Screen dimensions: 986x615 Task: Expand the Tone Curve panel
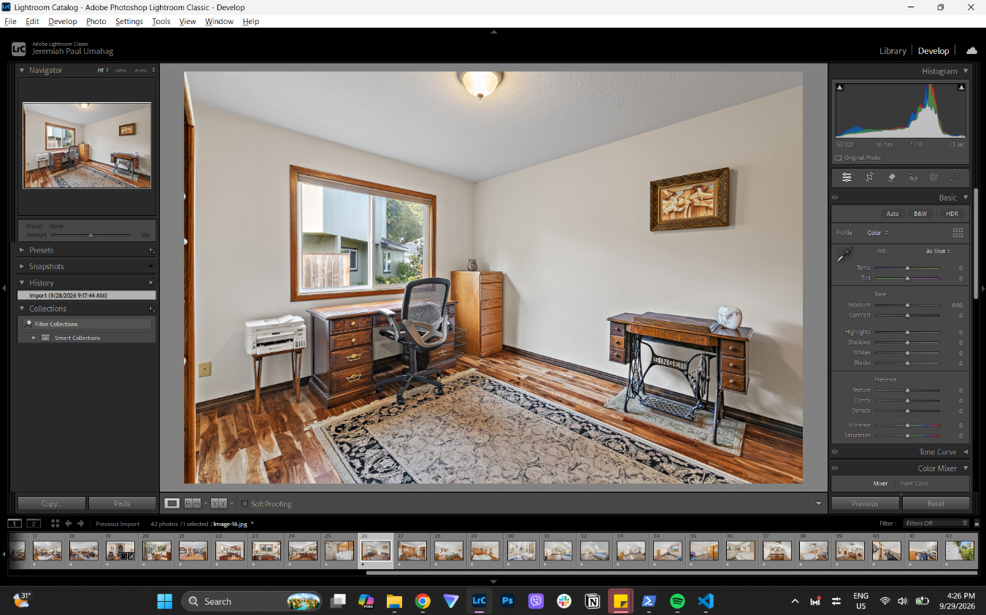(966, 452)
